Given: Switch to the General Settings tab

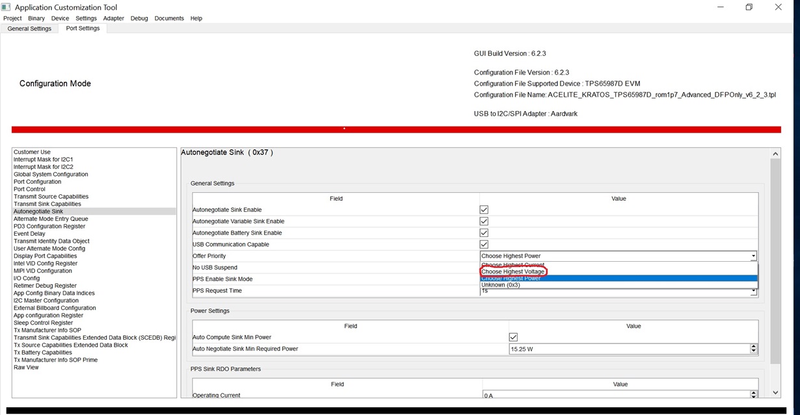Looking at the screenshot, I should click(x=29, y=28).
